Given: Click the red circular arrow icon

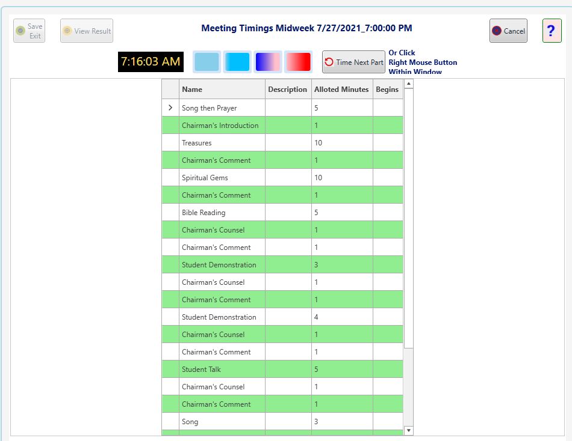Looking at the screenshot, I should 329,62.
